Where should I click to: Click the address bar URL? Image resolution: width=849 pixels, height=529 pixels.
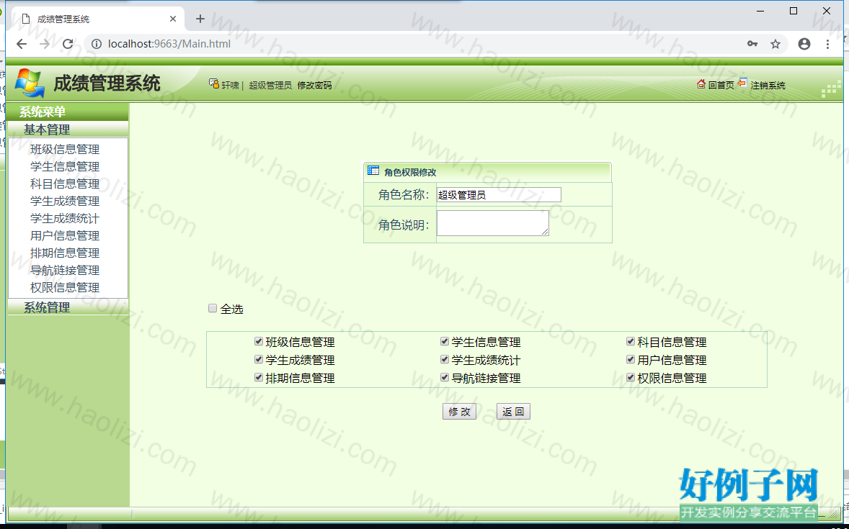coord(169,44)
